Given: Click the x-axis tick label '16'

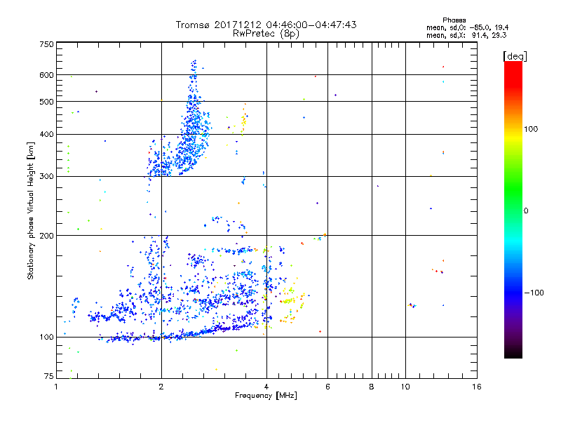Looking at the screenshot, I should click(x=477, y=387).
